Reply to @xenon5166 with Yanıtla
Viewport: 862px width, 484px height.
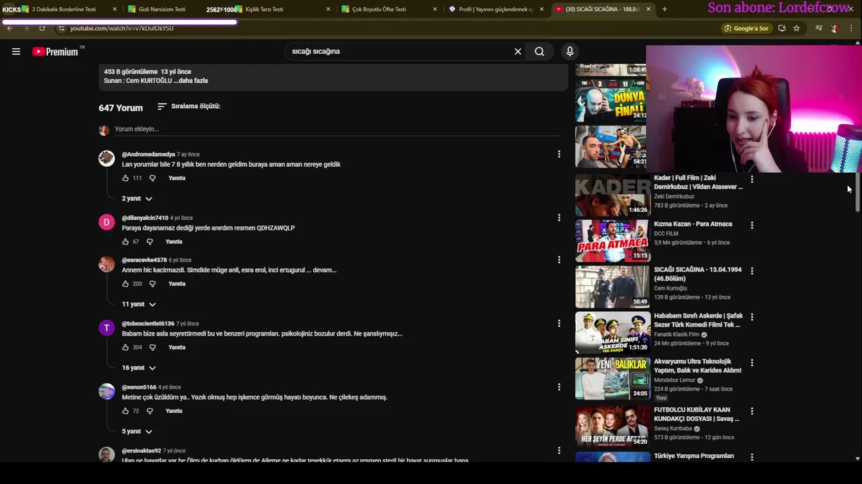click(174, 411)
